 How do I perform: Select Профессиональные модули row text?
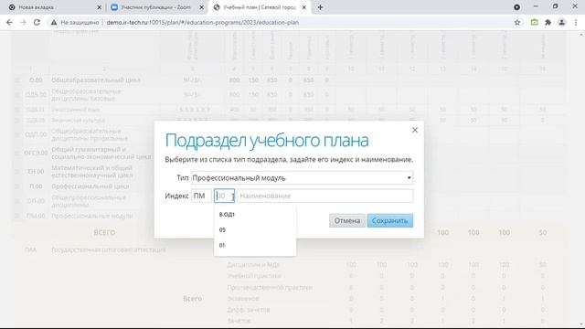(92, 216)
